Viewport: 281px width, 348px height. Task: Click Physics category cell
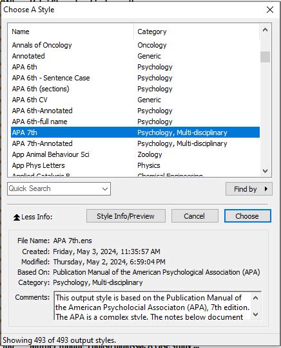(x=149, y=165)
